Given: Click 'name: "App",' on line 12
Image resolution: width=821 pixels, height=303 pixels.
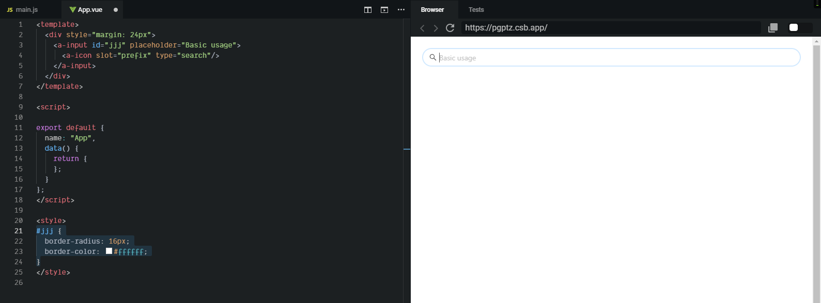Looking at the screenshot, I should [70, 138].
